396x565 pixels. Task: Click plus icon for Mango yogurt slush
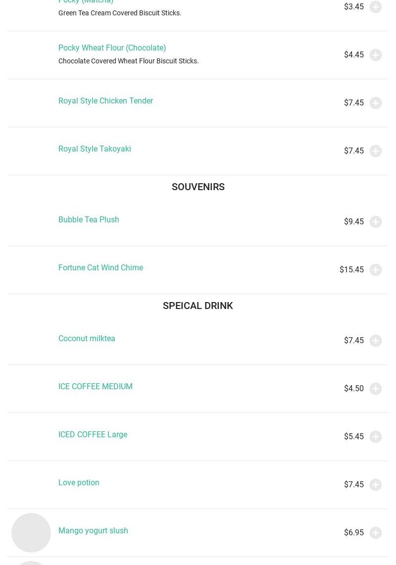(x=376, y=533)
